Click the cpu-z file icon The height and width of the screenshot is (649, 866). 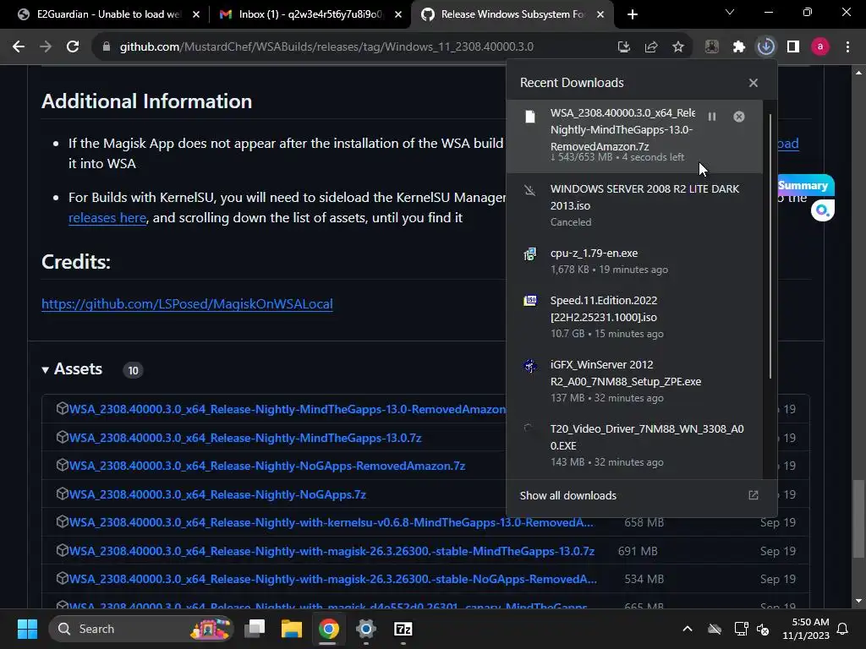529,254
